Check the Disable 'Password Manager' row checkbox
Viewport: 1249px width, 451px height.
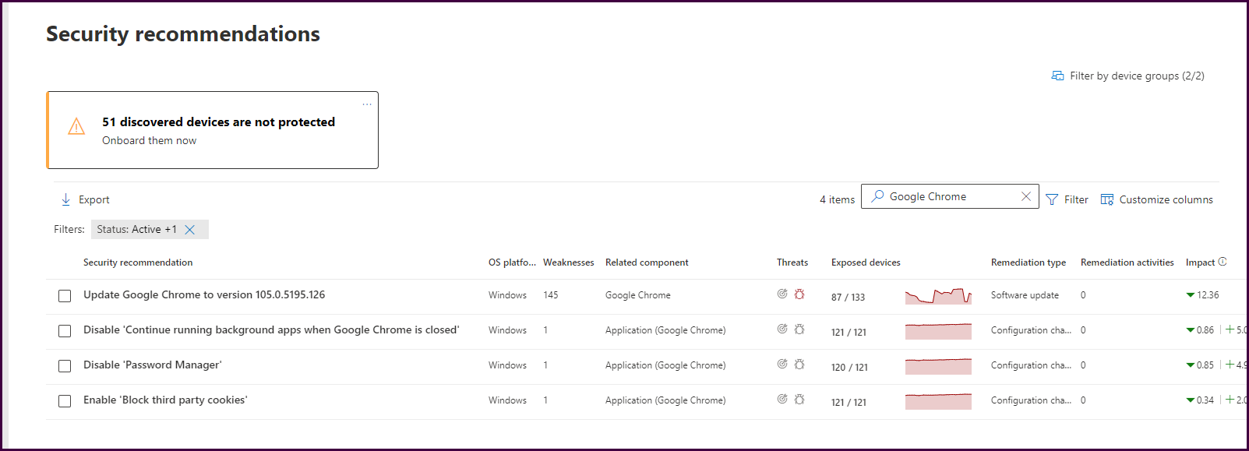click(65, 366)
